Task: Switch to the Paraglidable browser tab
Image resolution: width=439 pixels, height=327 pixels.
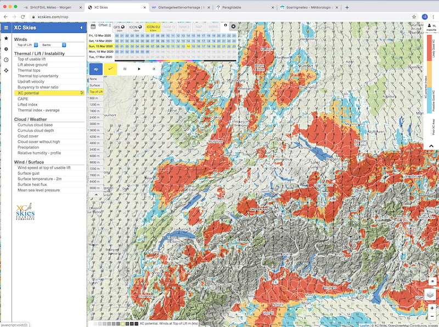Action: pos(245,8)
